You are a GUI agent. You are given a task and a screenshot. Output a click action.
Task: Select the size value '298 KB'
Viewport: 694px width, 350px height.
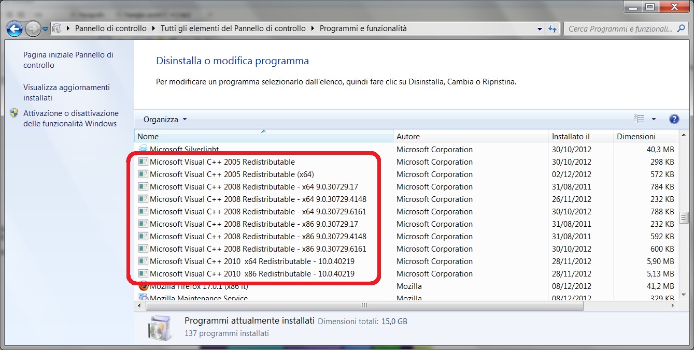tap(662, 162)
